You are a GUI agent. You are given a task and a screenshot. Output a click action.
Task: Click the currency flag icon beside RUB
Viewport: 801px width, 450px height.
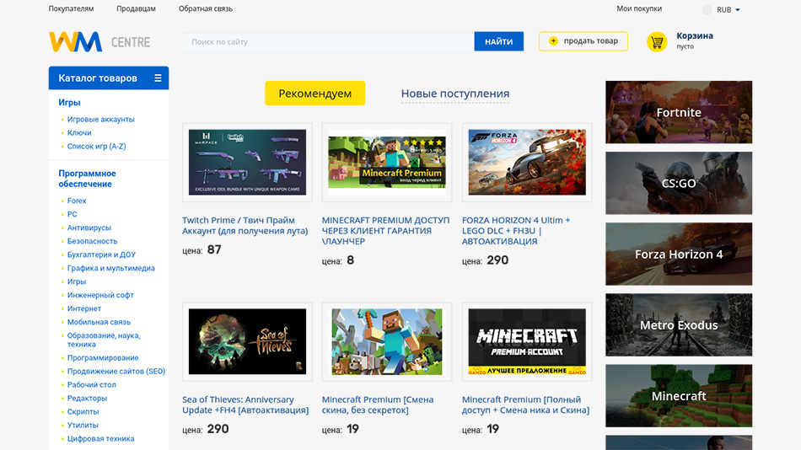tap(707, 10)
